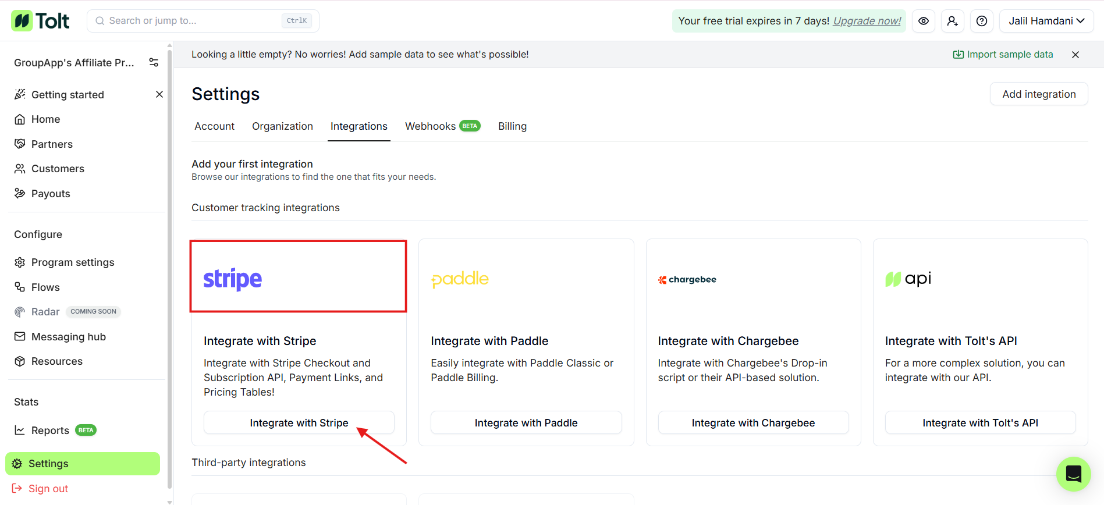Image resolution: width=1104 pixels, height=505 pixels.
Task: Click the Partners handshake icon
Action: coord(20,144)
